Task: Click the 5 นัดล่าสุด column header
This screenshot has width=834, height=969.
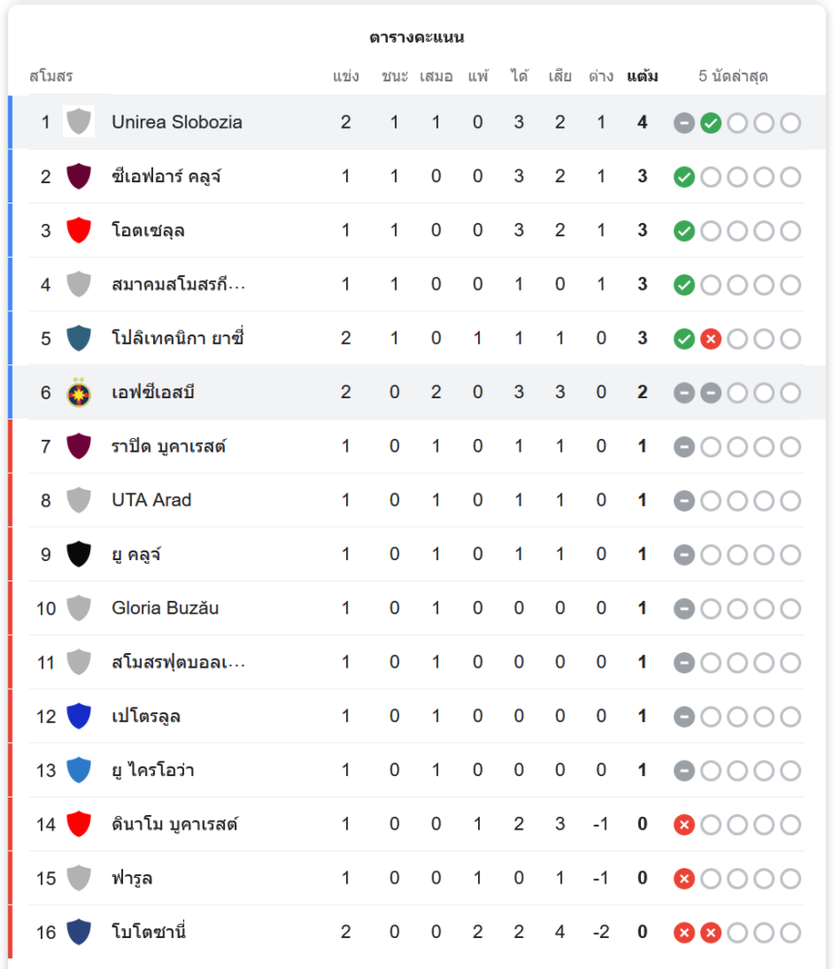Action: tap(733, 76)
